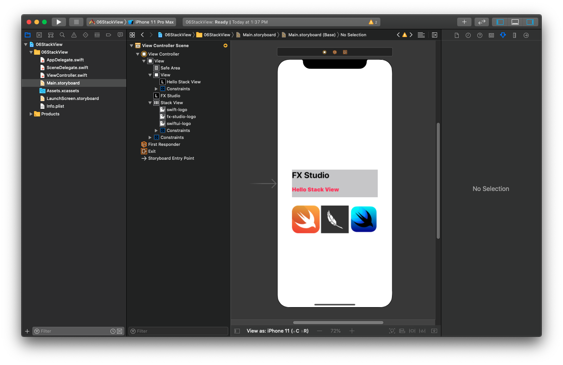Show the Size inspector
This screenshot has height=365, width=563.
tap(514, 35)
